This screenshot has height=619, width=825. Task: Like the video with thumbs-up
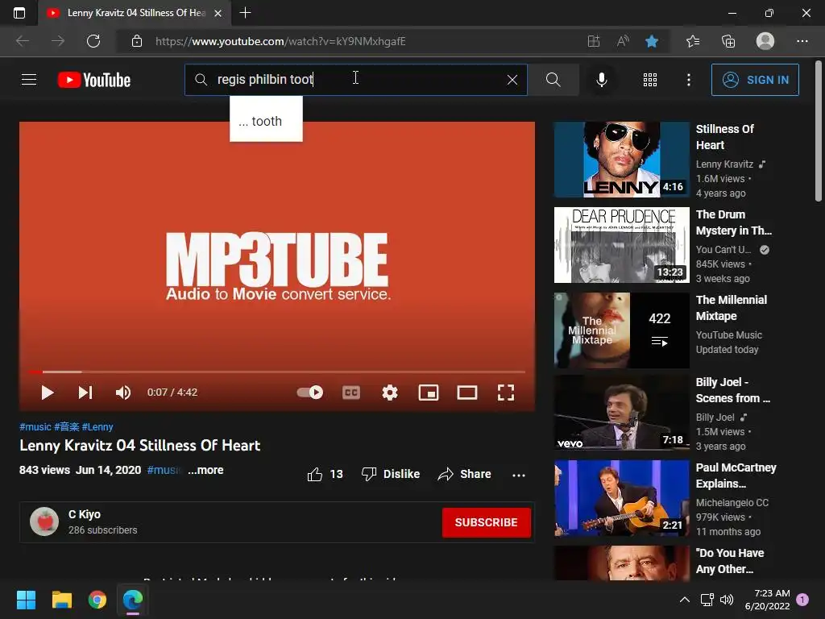tap(325, 474)
